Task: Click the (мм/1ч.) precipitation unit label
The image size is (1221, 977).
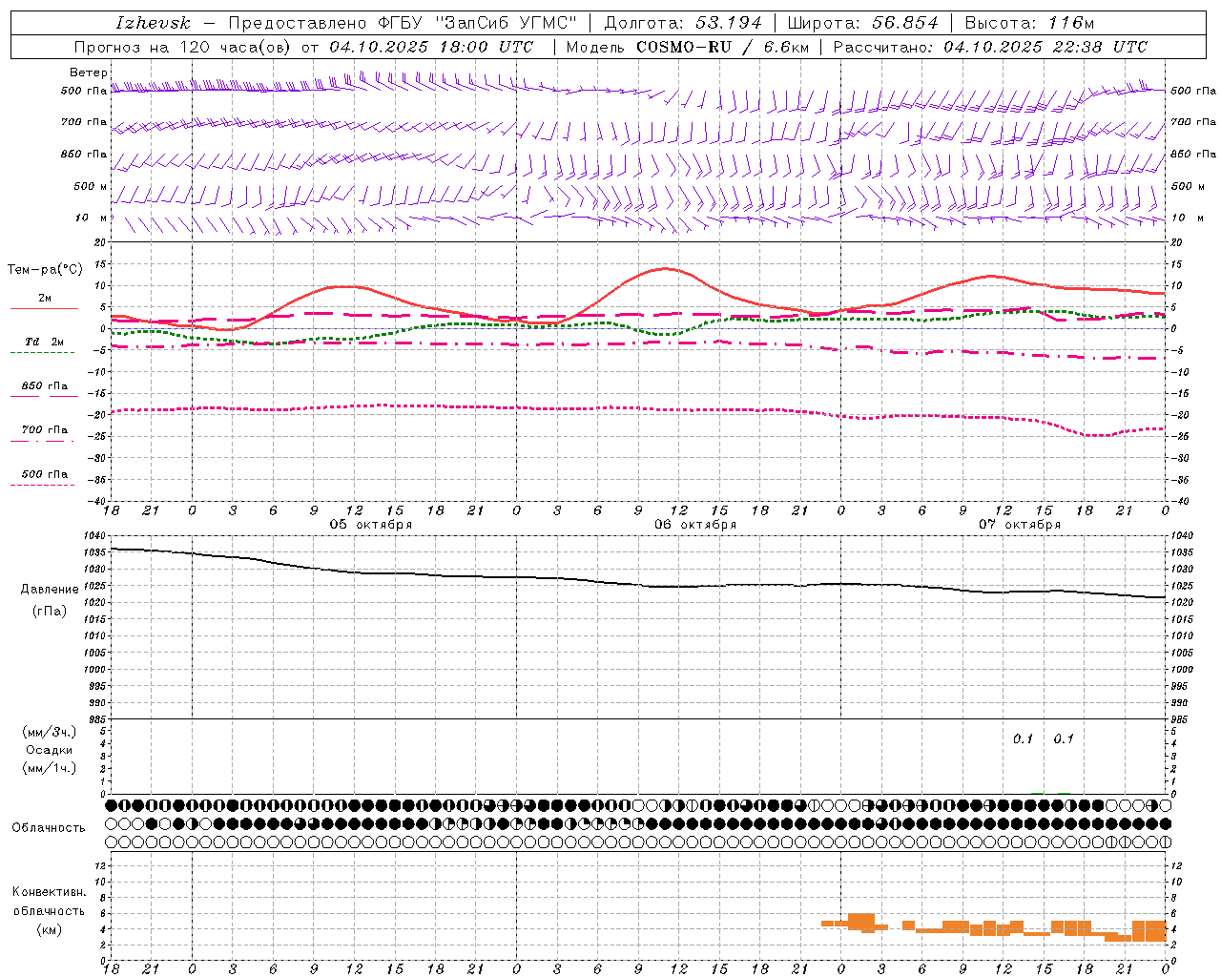Action: (50, 768)
